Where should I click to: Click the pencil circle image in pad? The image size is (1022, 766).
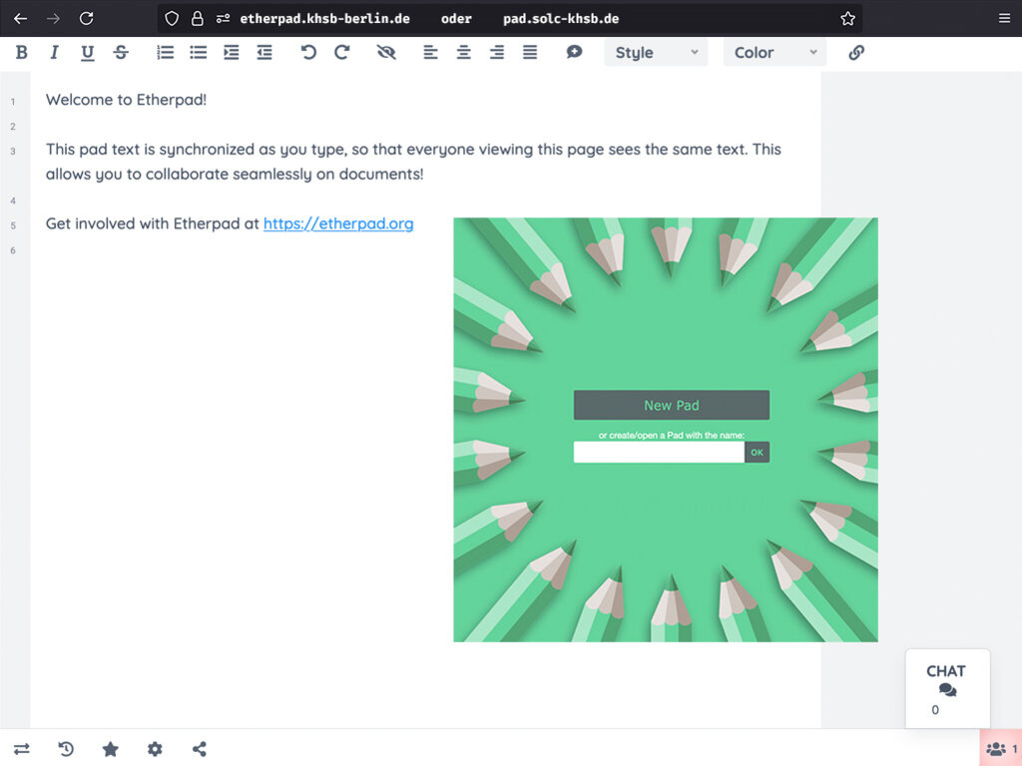click(x=666, y=430)
